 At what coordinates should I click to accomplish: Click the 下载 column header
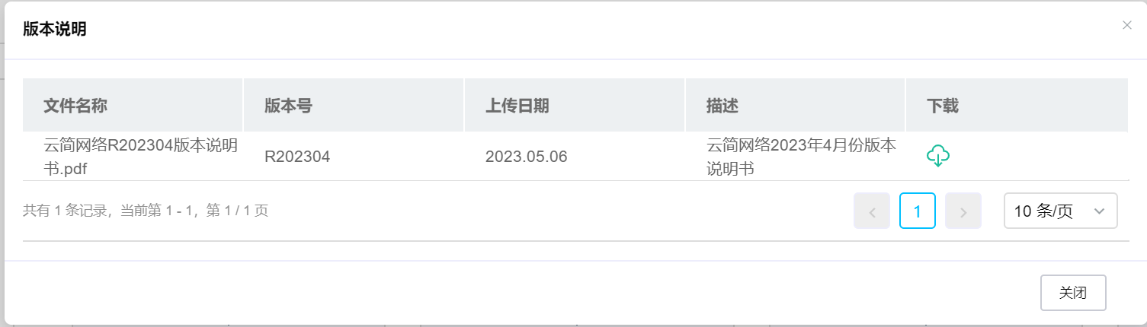point(943,106)
